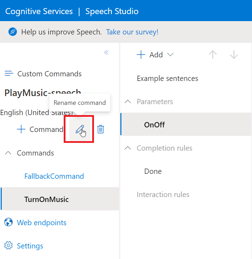Image resolution: width=252 pixels, height=259 pixels.
Task: Click the Custom Commands heading
Action: [49, 74]
